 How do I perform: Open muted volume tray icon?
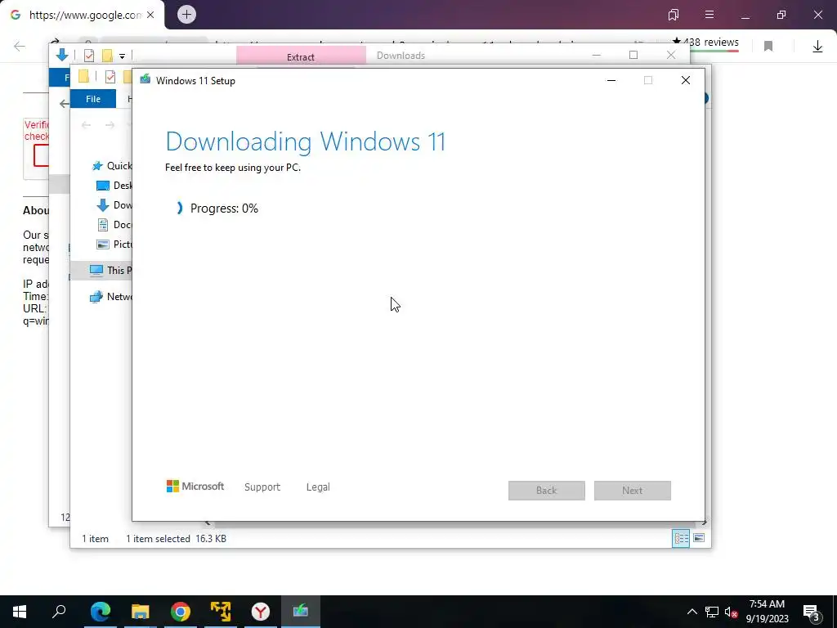(732, 612)
